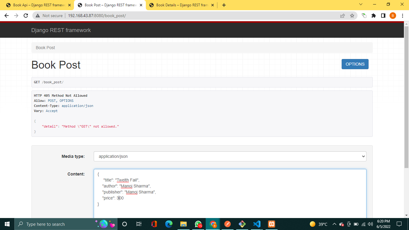Screen dimensions: 409x230
Task: Toggle the Chrome side panel
Action: (383, 16)
